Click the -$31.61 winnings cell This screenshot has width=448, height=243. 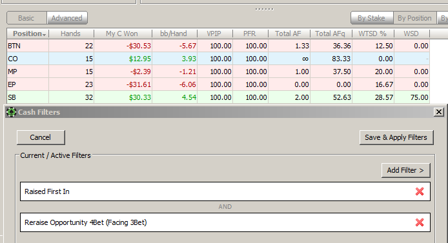point(123,84)
